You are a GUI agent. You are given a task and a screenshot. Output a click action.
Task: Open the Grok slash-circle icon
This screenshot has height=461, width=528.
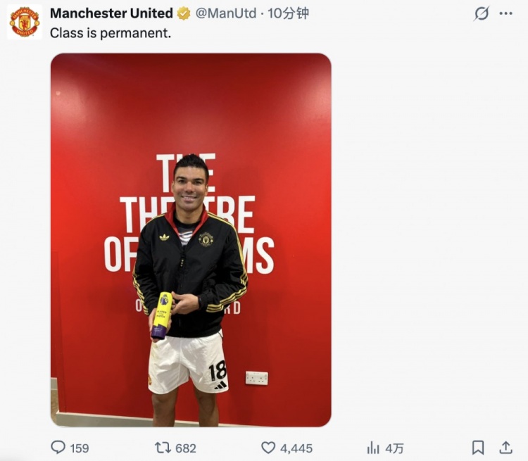pos(482,14)
